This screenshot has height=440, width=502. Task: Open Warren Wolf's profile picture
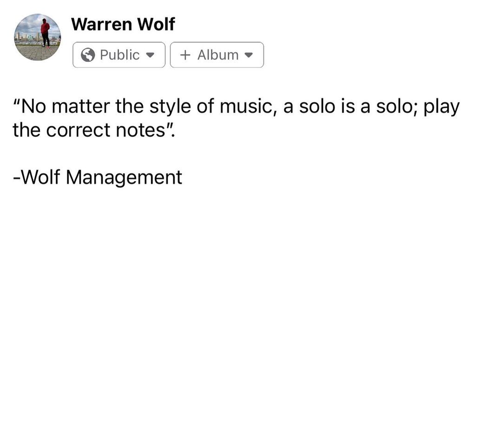tap(37, 37)
